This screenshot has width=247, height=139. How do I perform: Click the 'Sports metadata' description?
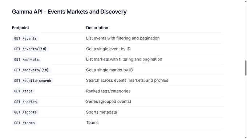(102, 112)
